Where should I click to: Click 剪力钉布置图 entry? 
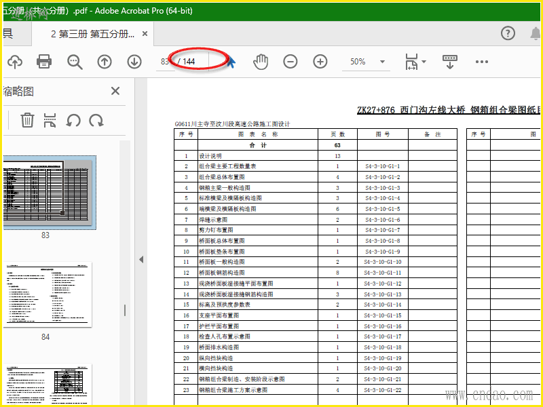tap(216, 230)
